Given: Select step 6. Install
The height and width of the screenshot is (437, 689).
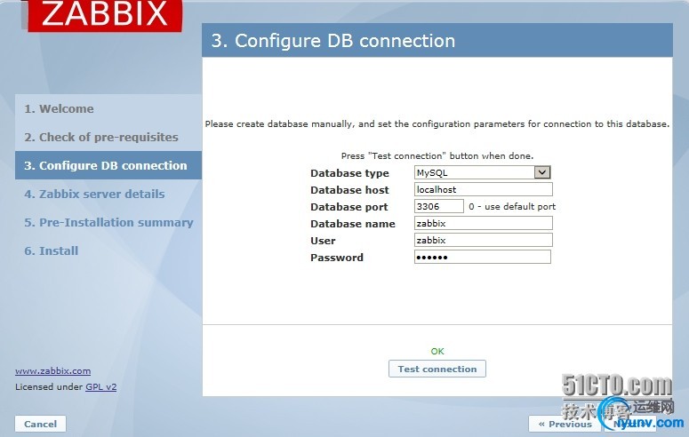Looking at the screenshot, I should [x=51, y=250].
